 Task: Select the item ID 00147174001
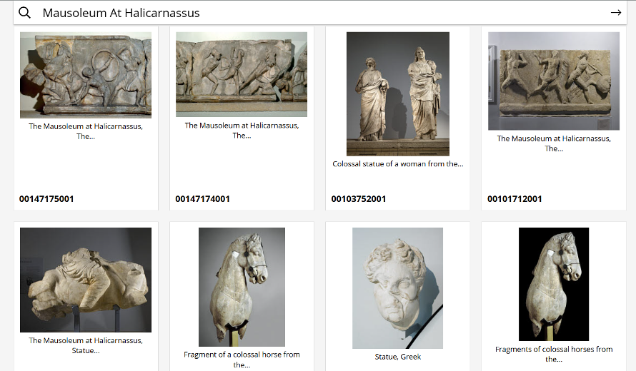coord(202,199)
